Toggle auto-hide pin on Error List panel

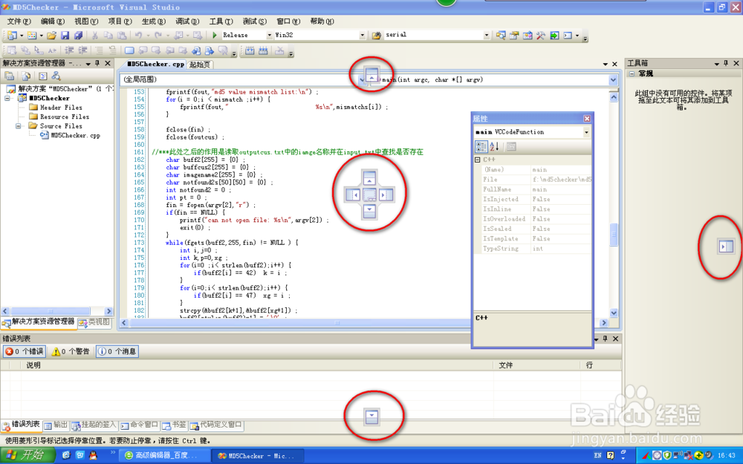coord(605,339)
